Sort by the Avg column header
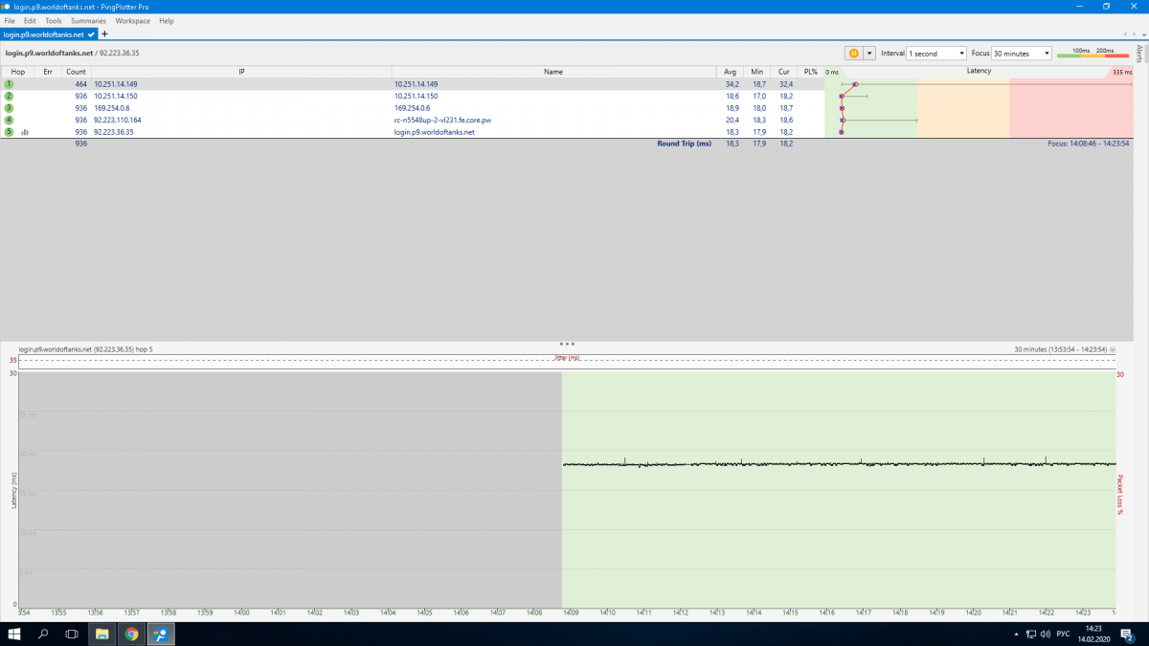This screenshot has width=1149, height=646. (731, 72)
